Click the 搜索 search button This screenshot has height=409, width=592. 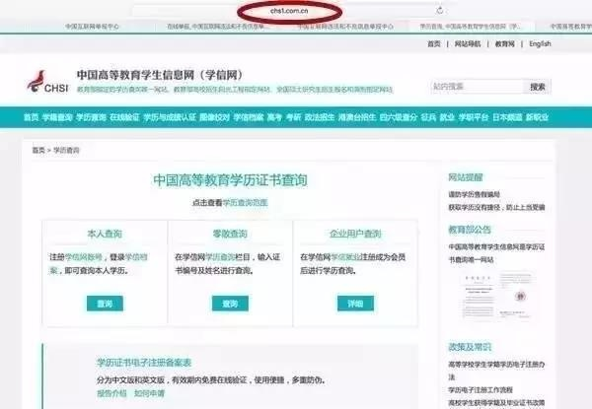point(538,87)
